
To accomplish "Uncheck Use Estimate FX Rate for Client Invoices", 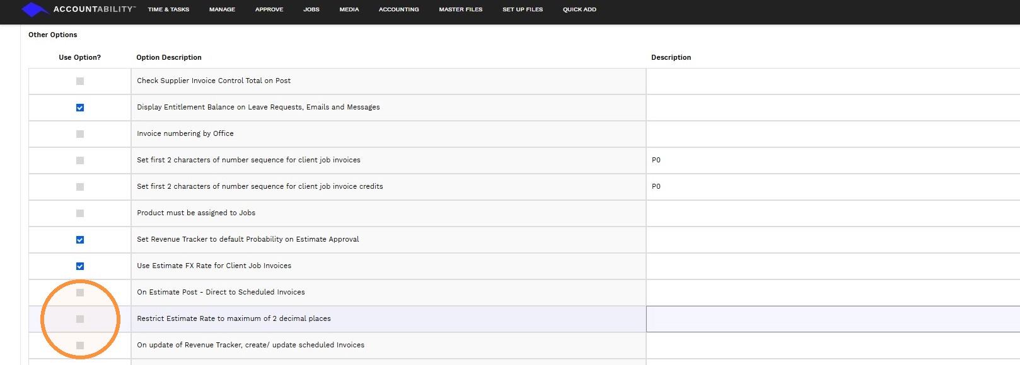I will click(80, 266).
